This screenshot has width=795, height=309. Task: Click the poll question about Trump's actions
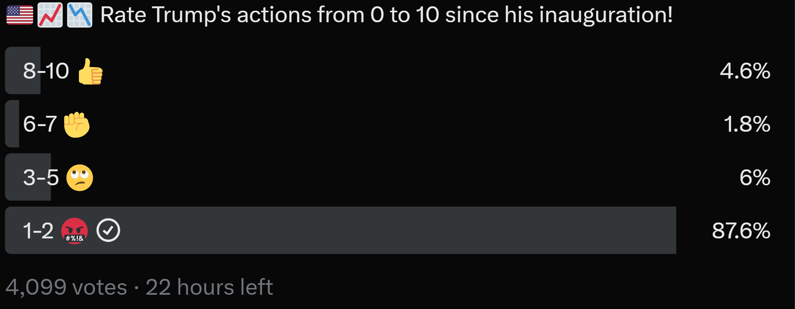point(386,15)
